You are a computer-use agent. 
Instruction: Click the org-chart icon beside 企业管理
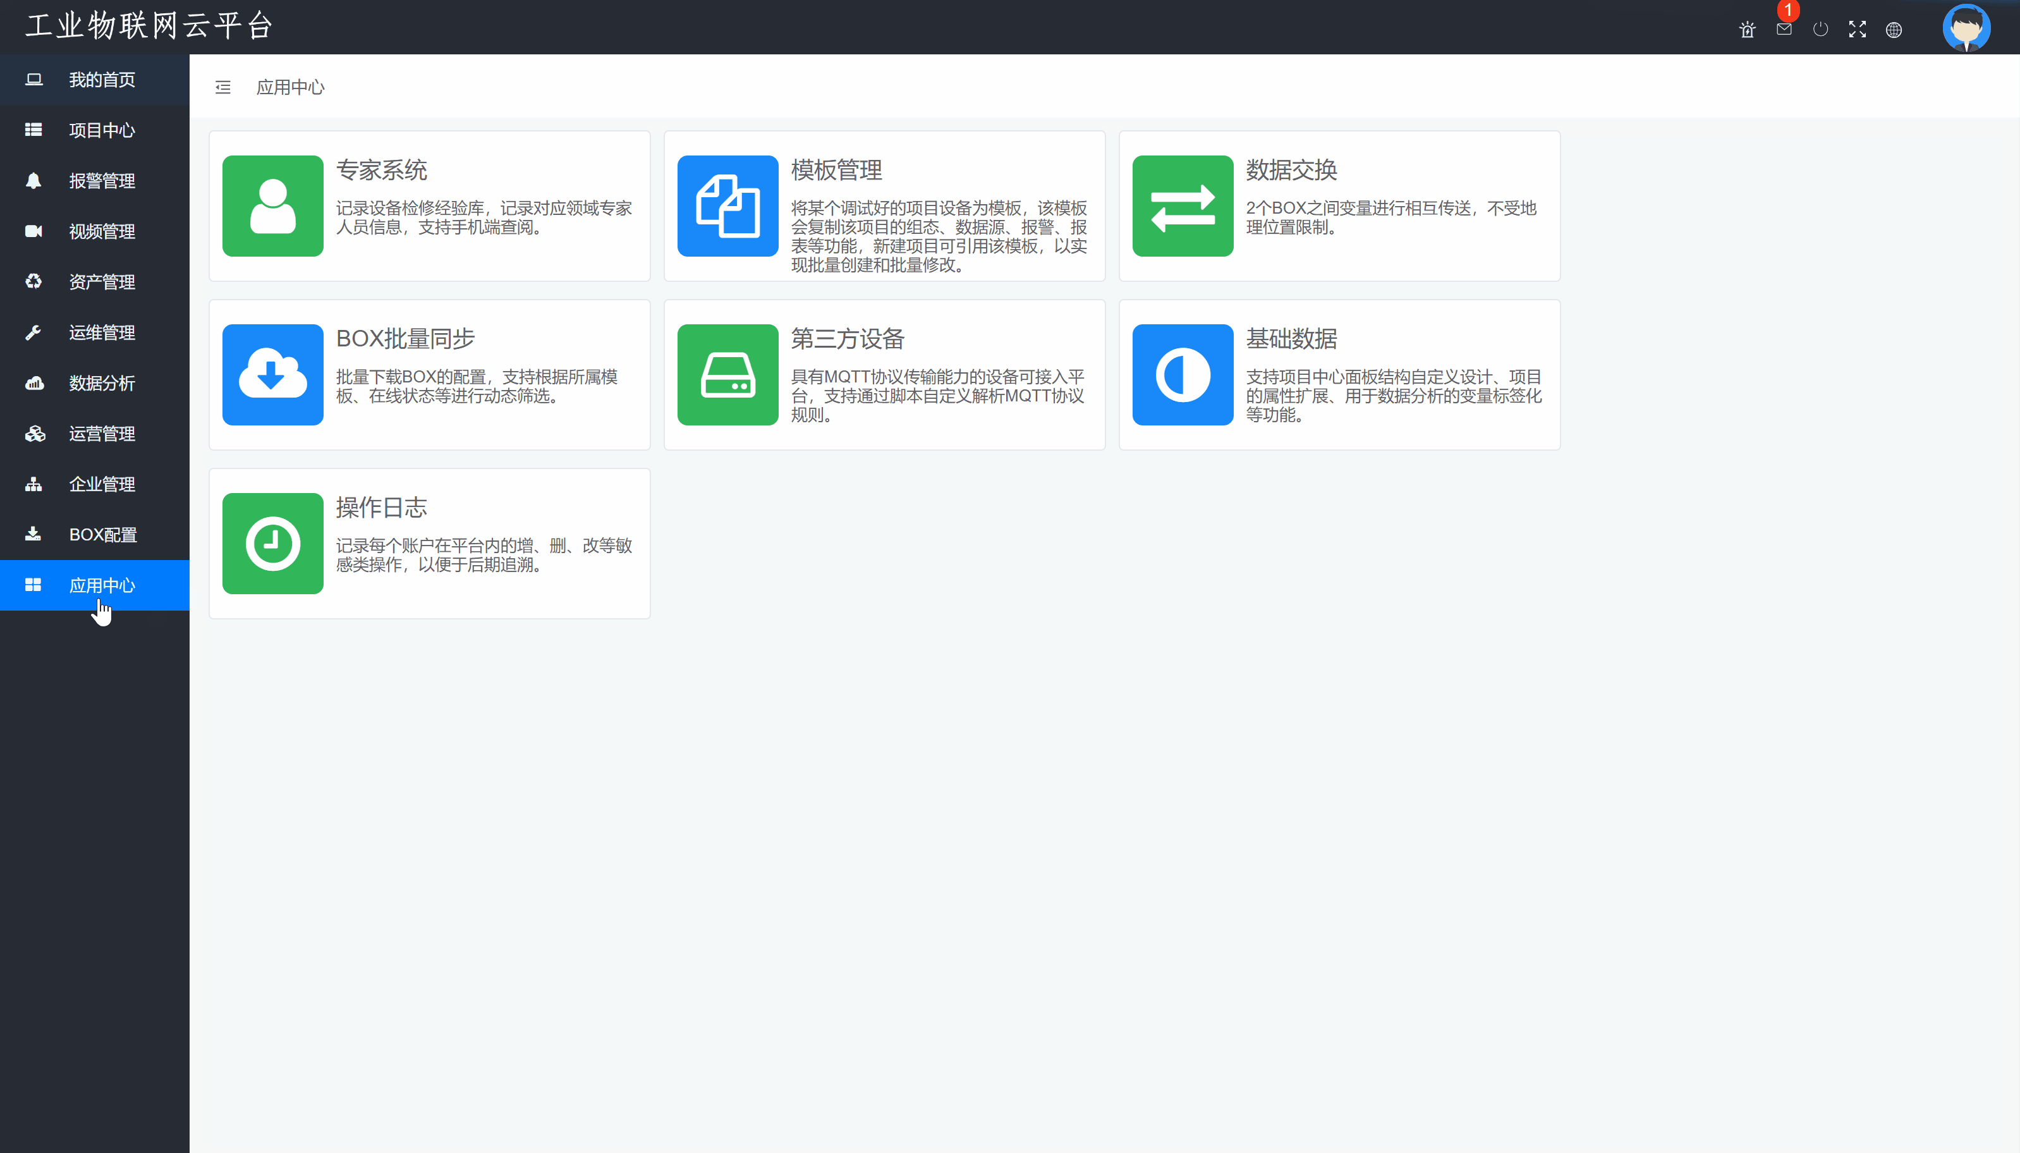click(x=33, y=484)
